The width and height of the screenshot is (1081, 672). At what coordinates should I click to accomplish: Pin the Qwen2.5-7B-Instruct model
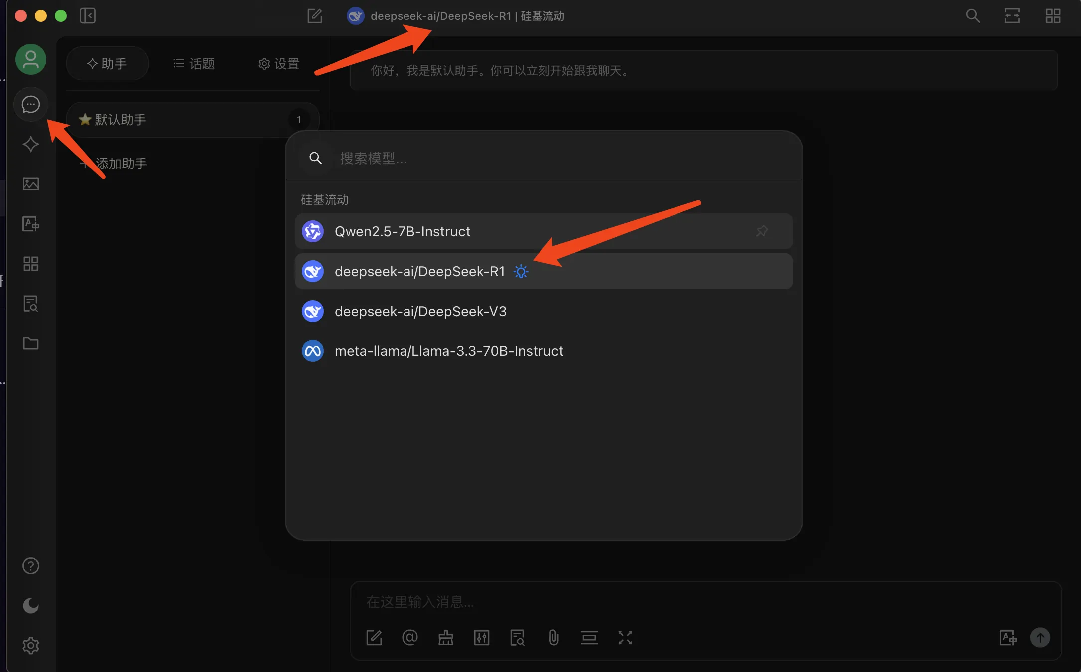(762, 231)
